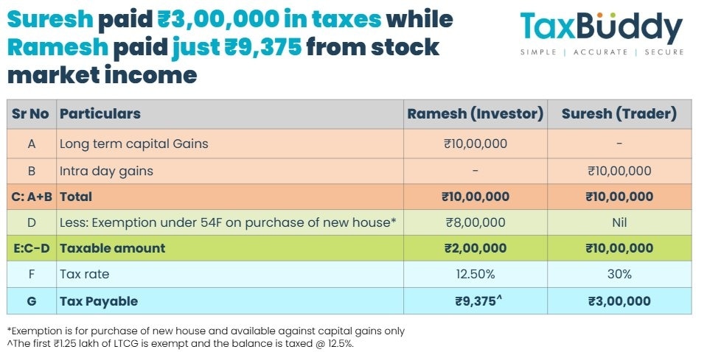The image size is (707, 352).
Task: Click the "Sr No" column header
Action: coord(31,114)
